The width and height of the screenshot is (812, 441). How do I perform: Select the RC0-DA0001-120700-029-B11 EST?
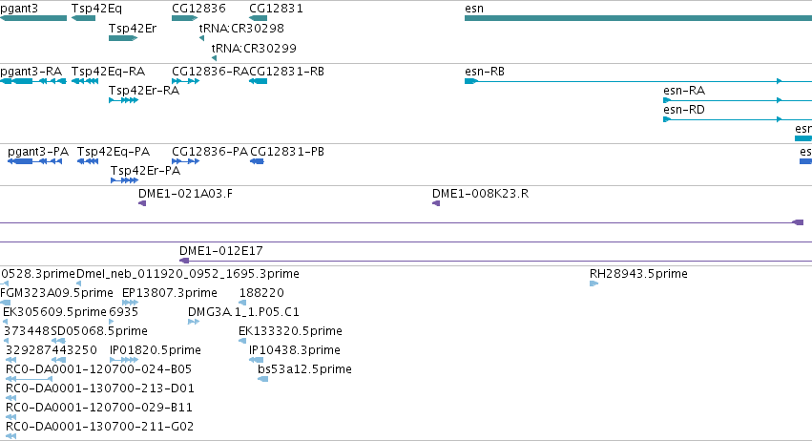click(10, 417)
